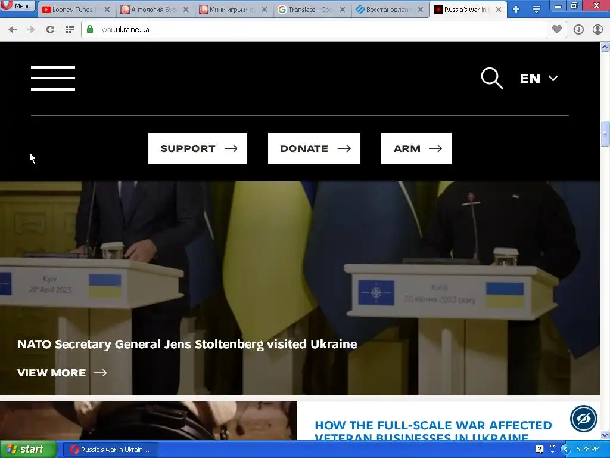
Task: Open the veteran businesses article heading
Action: [433, 430]
